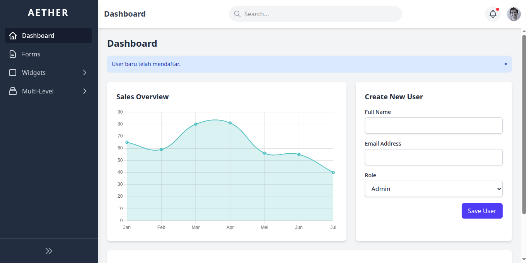The image size is (527, 263).
Task: Open the Role dropdown showing Admin
Action: (x=433, y=189)
